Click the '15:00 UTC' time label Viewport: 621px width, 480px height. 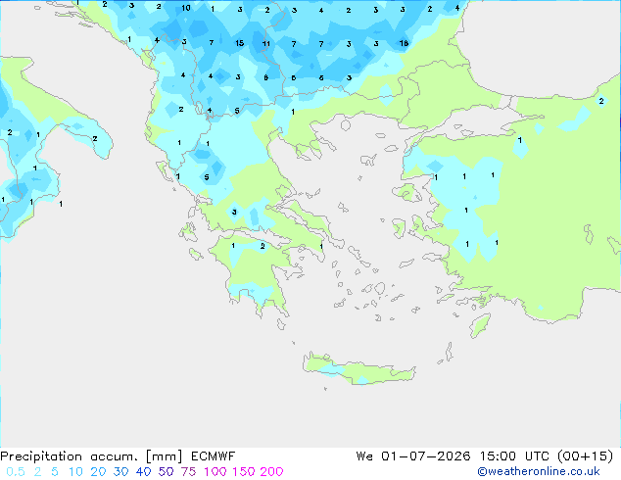pyautogui.click(x=514, y=456)
